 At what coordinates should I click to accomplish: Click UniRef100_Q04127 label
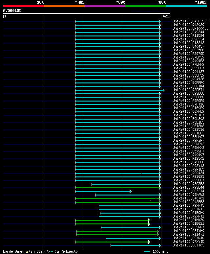[x=188, y=72]
